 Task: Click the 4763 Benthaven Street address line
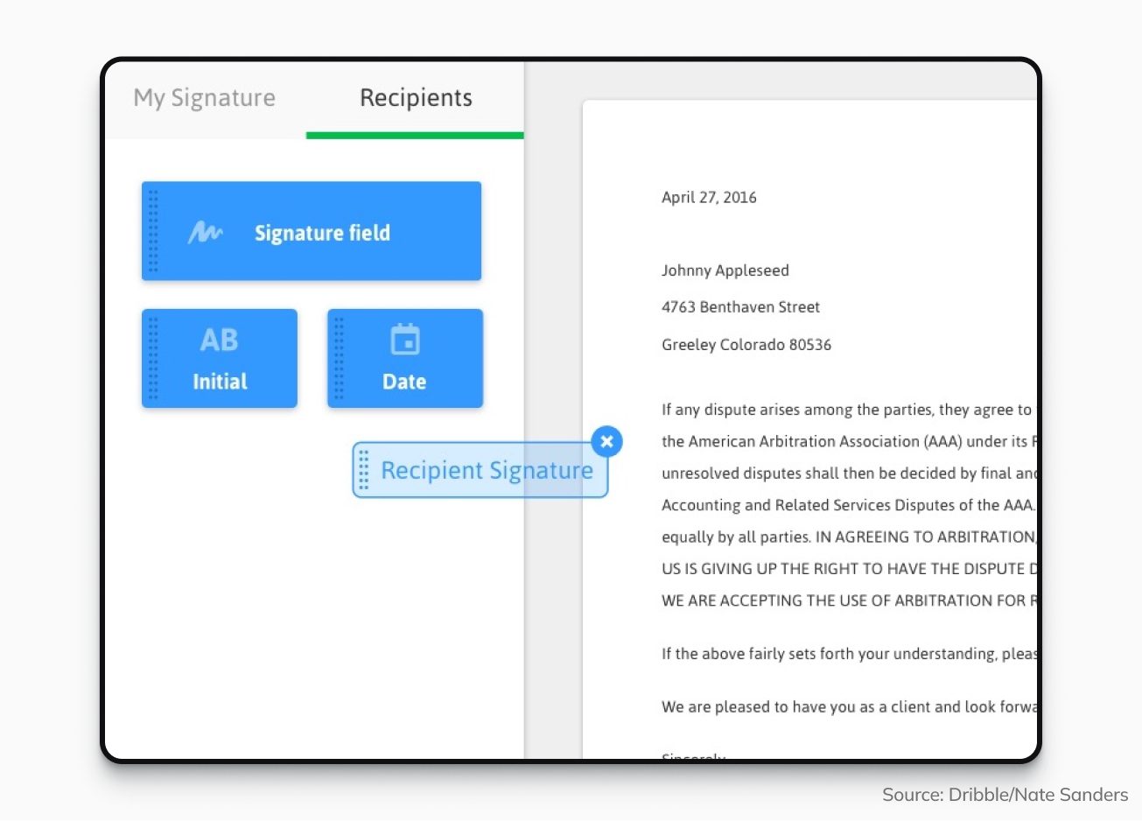[740, 307]
